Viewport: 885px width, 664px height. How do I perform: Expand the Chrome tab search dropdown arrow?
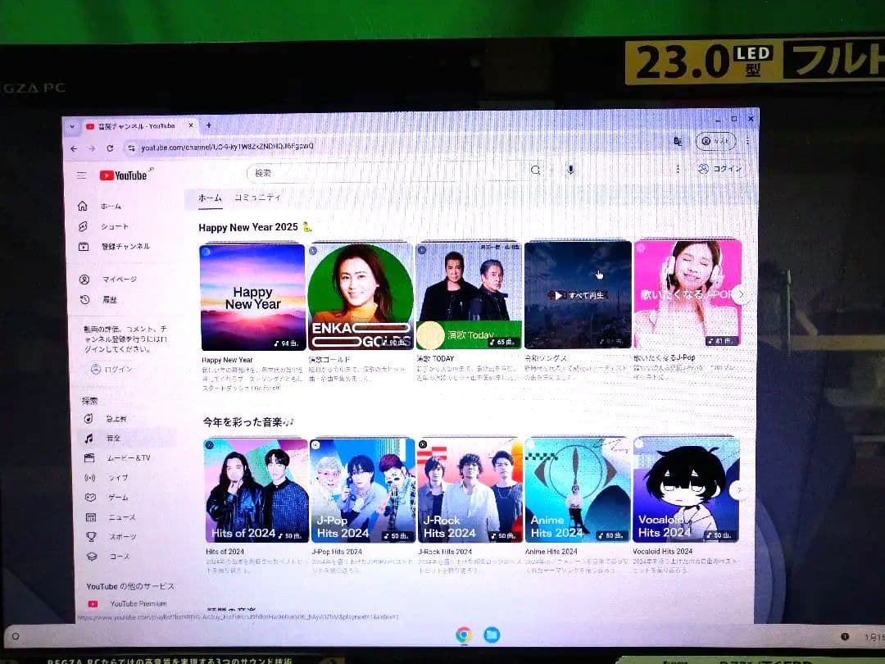pos(72,126)
